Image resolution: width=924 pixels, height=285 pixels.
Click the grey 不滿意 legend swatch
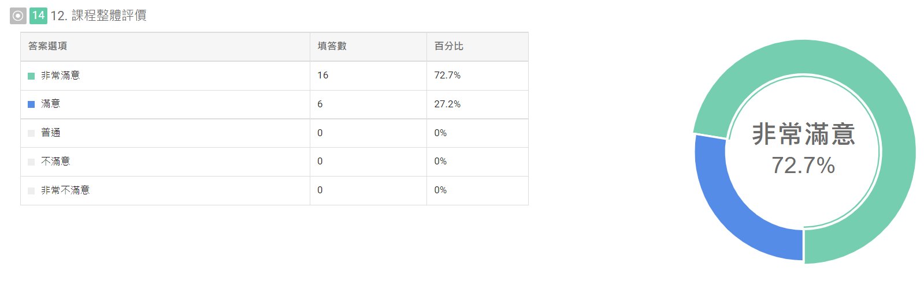click(31, 162)
